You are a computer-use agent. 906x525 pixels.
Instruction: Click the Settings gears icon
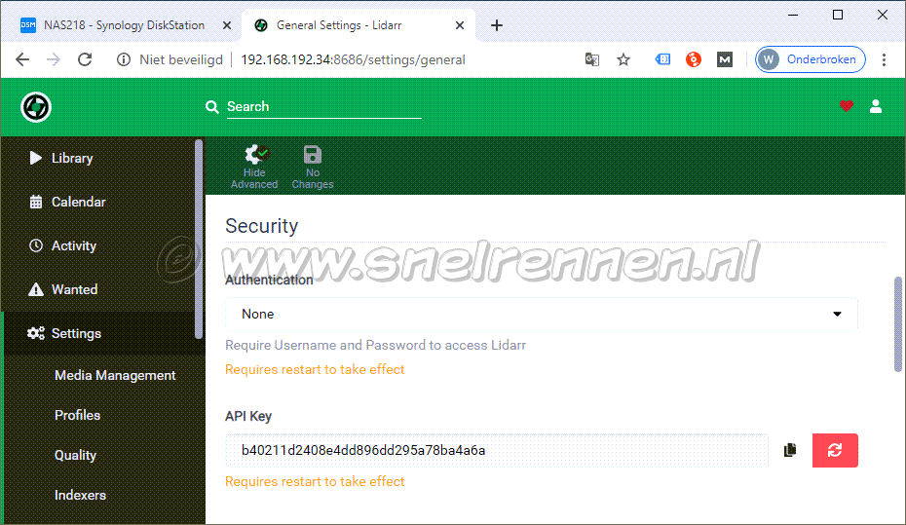pos(36,333)
